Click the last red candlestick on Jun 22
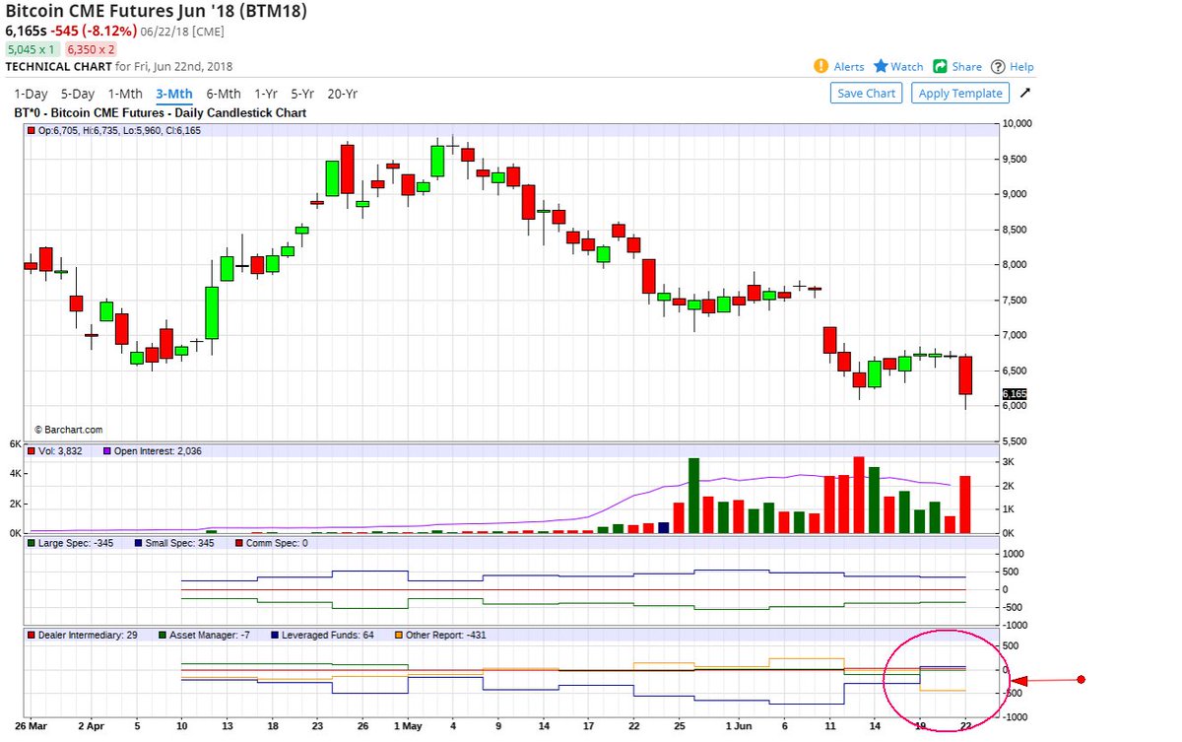Screen dimensions: 1182x742 [x=965, y=375]
